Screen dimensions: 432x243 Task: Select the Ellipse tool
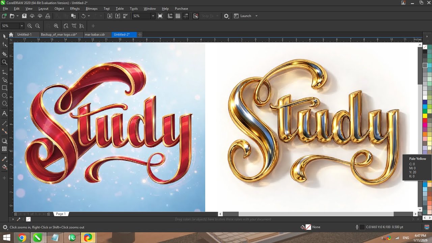[x=4, y=96]
